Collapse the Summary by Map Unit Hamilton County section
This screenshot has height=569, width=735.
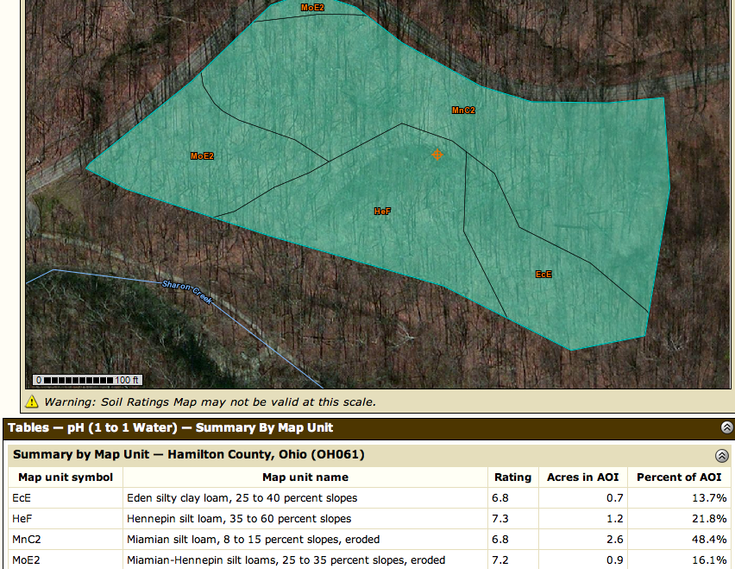(722, 456)
